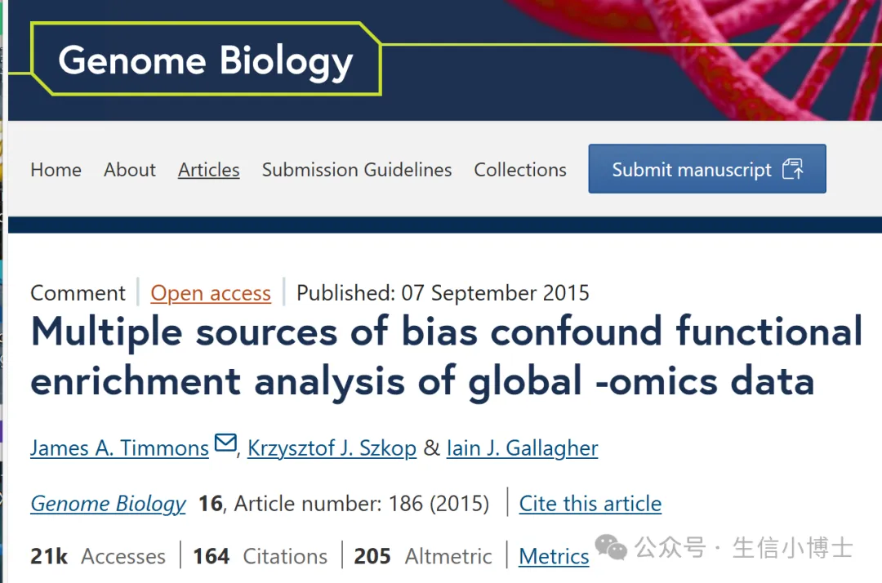882x583 pixels.
Task: Click the envelope icon beside James A. Timmons
Action: [225, 444]
